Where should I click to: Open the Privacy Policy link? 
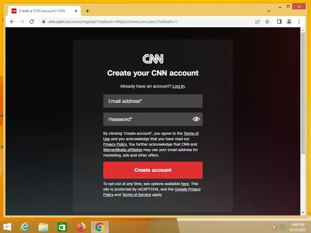tap(115, 144)
